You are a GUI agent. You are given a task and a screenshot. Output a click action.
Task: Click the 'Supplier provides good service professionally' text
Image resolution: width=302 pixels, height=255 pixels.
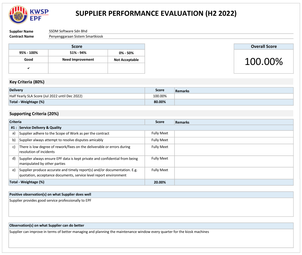[50, 201]
